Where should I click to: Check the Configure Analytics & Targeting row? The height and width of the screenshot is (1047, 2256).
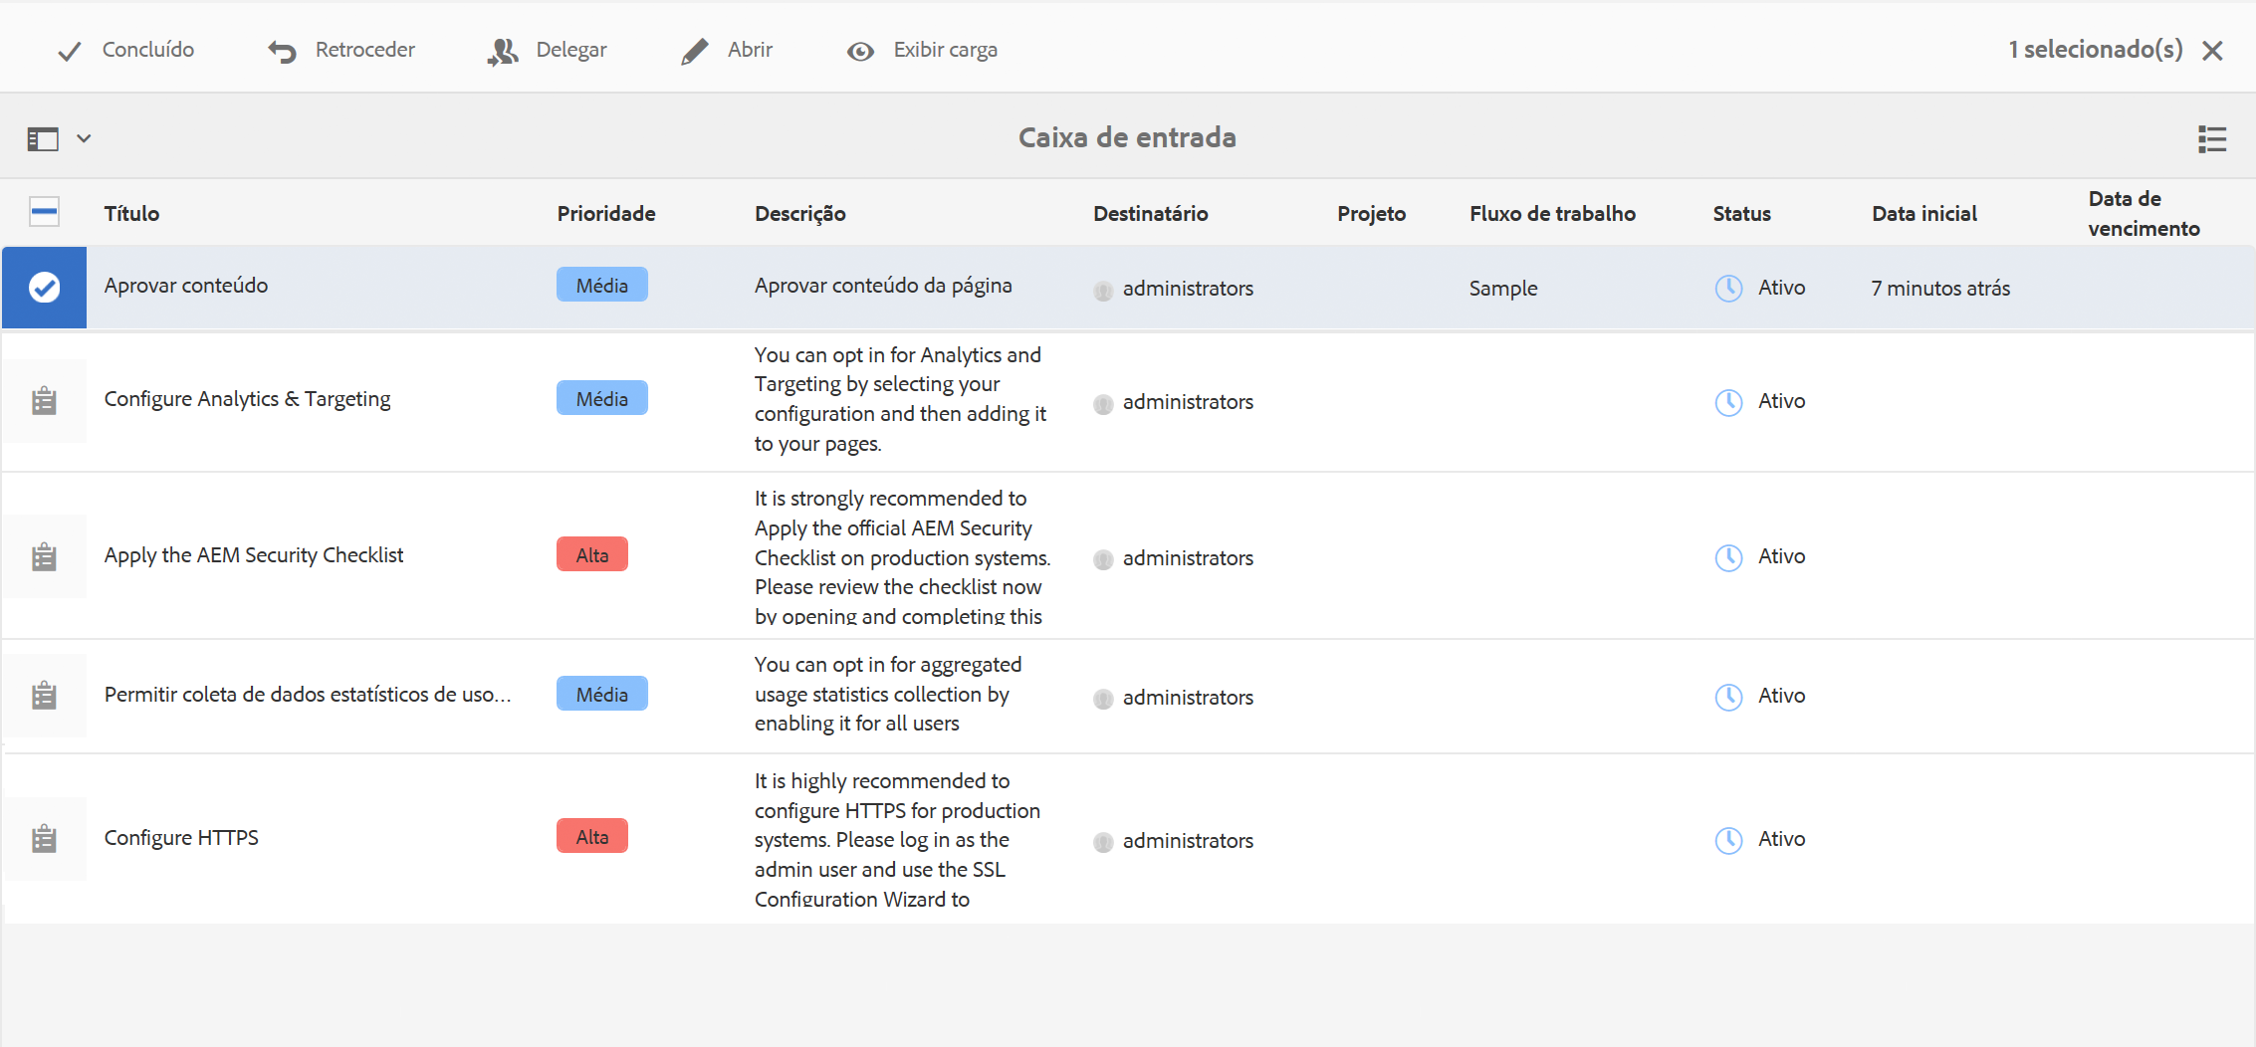coord(44,401)
